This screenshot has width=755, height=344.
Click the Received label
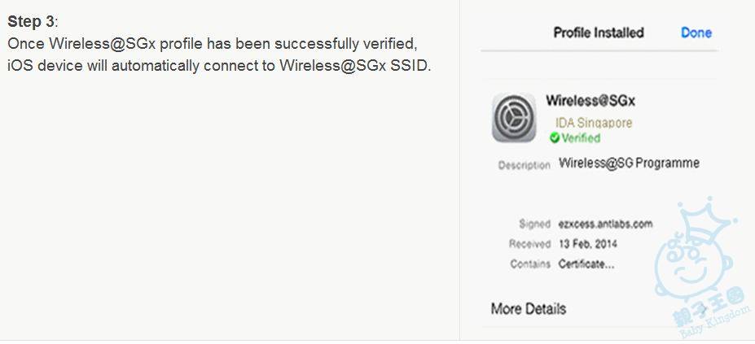coord(529,244)
